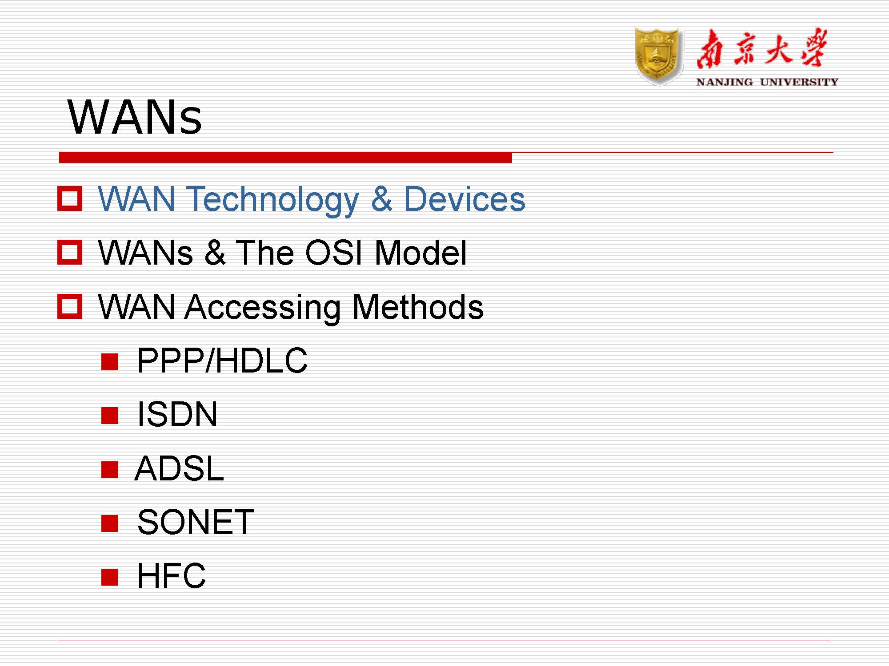This screenshot has height=666, width=889.
Task: Click the red square bullet beside SONET
Action: pyautogui.click(x=110, y=523)
